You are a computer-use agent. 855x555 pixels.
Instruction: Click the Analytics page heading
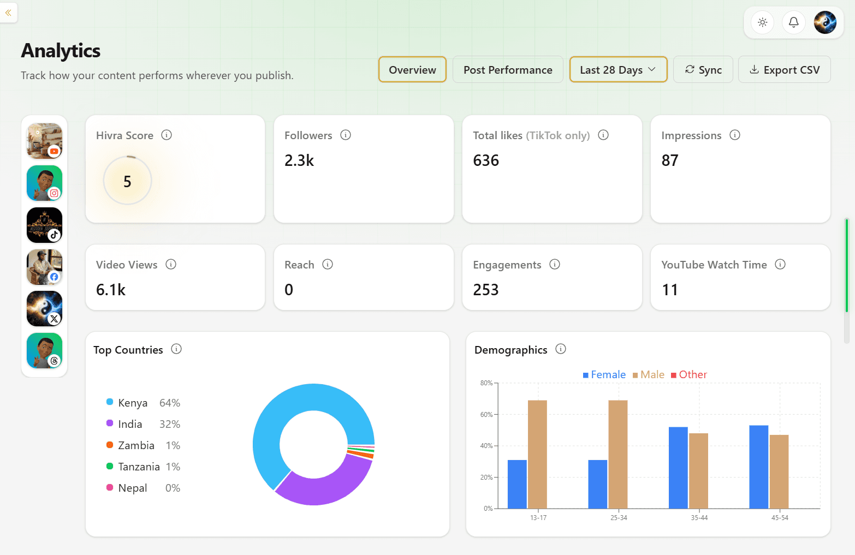(61, 51)
